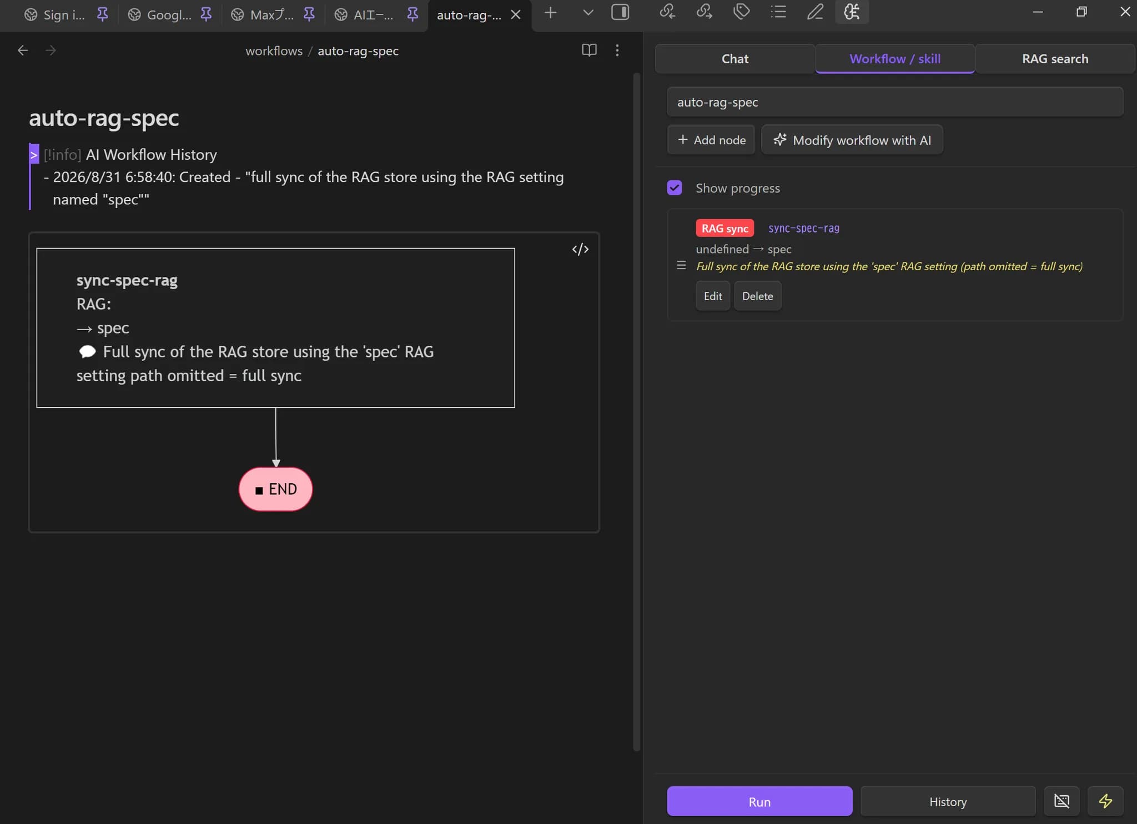
Task: Click the pencil edit icon in header
Action: (x=815, y=12)
